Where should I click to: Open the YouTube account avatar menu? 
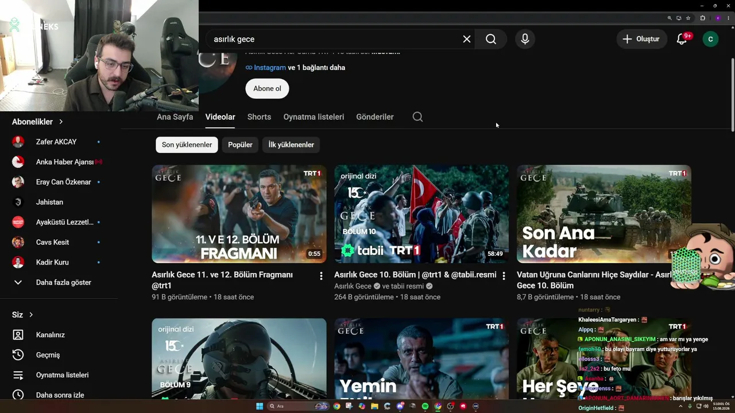coord(710,39)
